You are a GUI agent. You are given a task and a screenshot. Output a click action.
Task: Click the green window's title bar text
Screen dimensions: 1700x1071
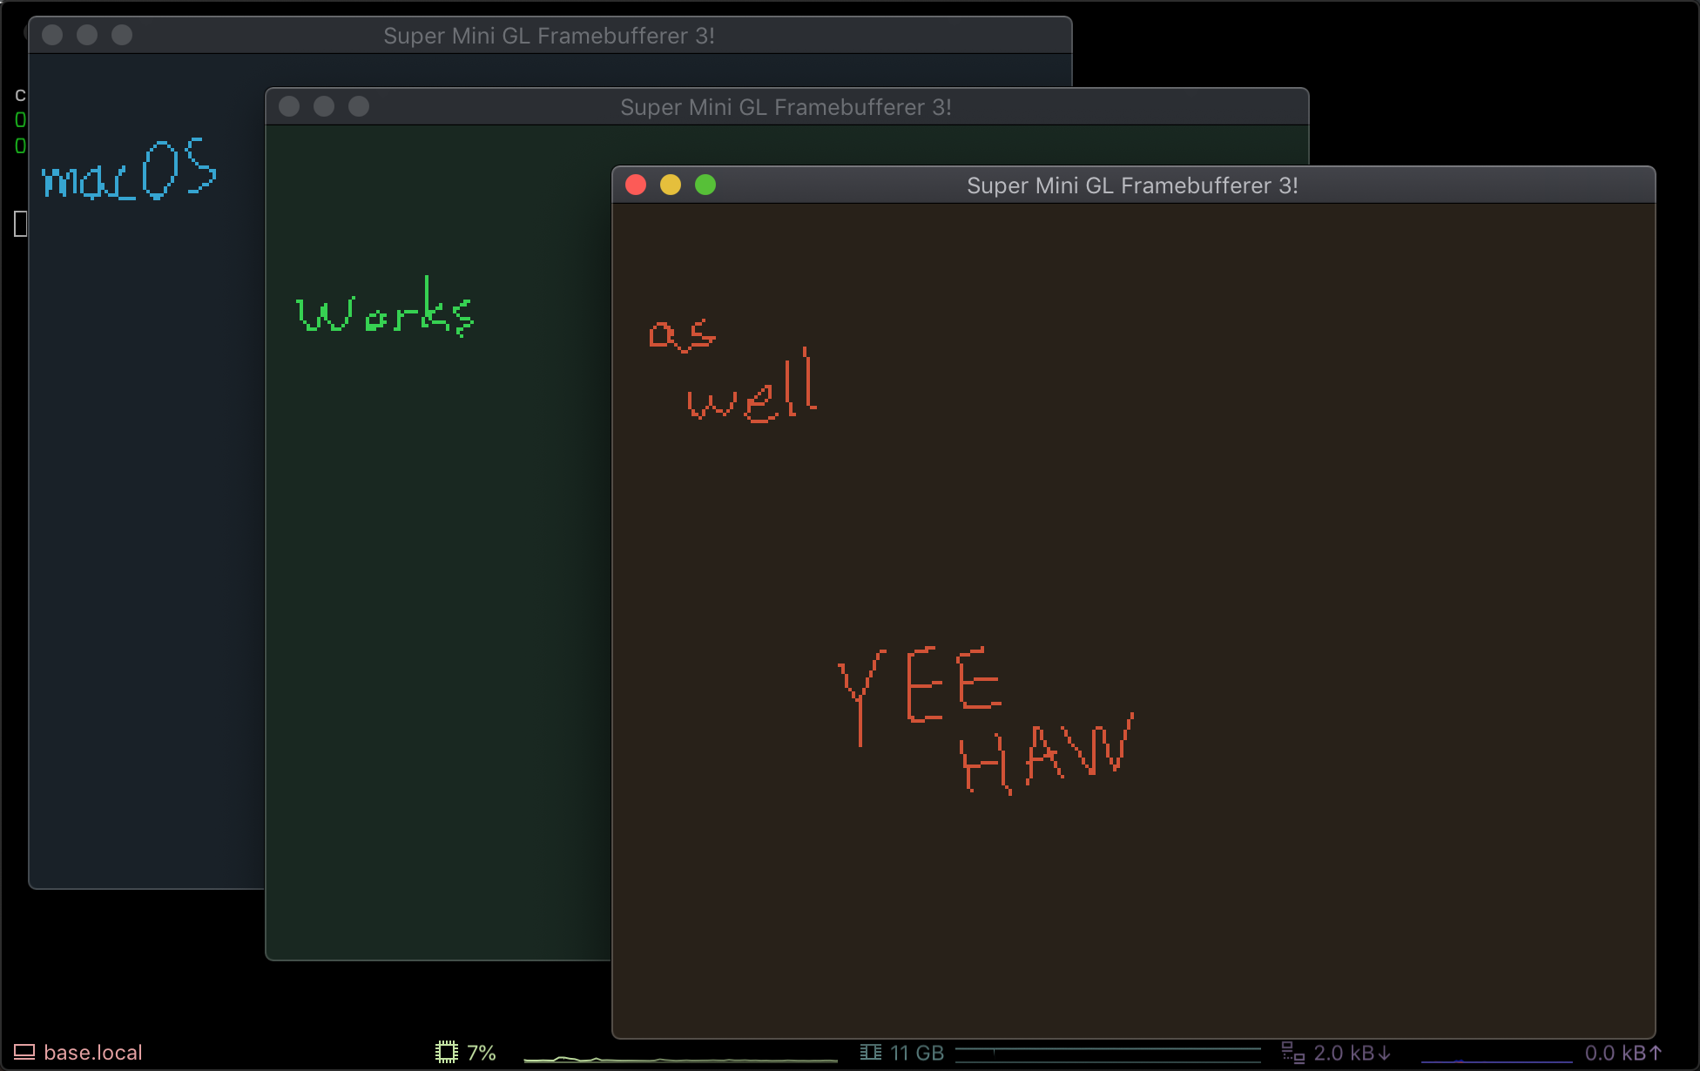tap(786, 107)
